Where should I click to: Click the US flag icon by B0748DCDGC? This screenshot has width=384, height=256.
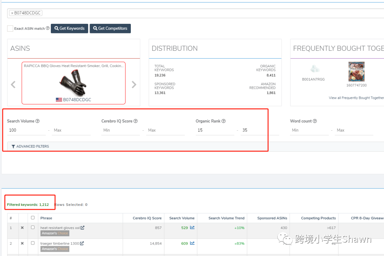click(x=59, y=100)
